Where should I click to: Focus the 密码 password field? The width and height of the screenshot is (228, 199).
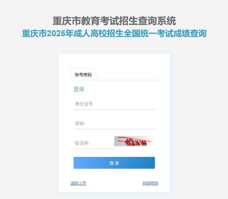coord(114,123)
